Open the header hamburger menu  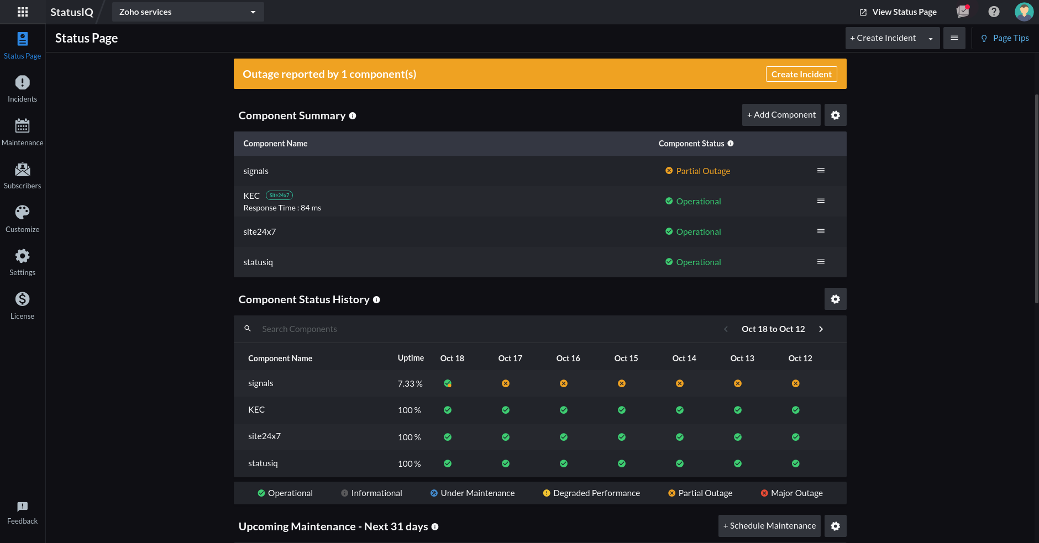coord(954,38)
